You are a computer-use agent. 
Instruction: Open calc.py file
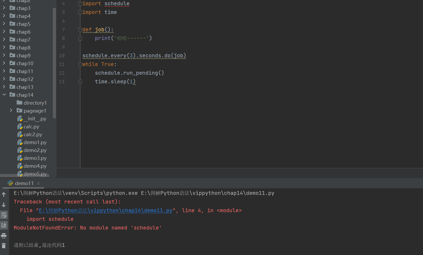click(28, 126)
